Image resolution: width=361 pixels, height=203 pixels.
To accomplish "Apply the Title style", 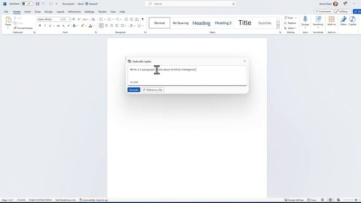I will coord(245,23).
